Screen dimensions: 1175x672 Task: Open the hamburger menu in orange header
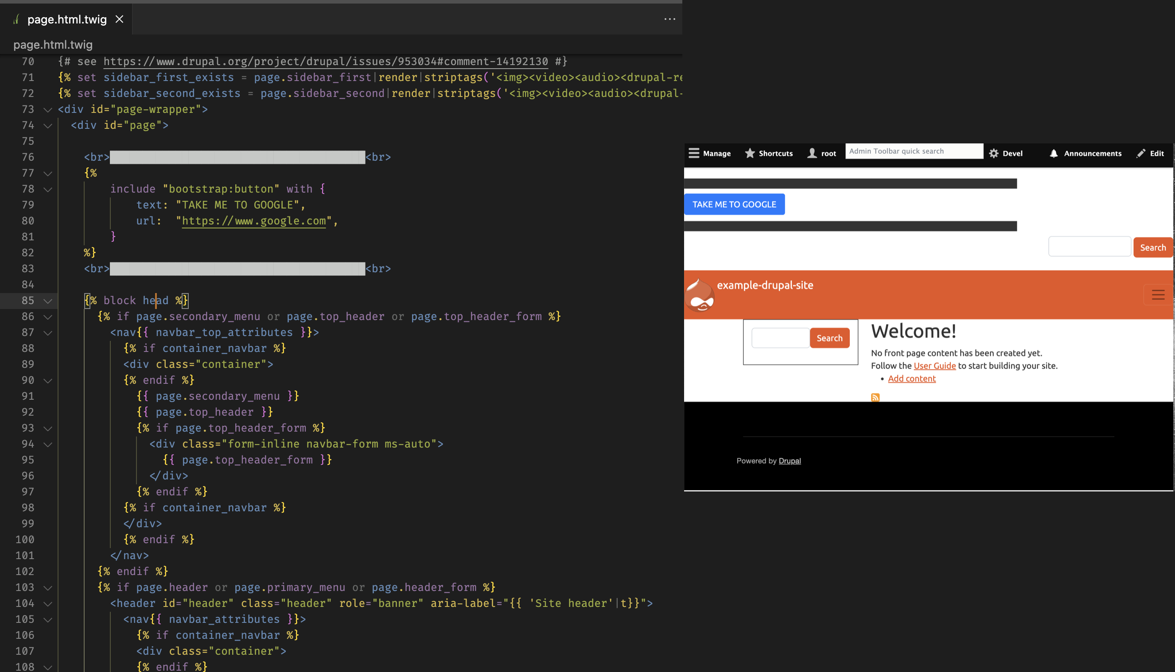(1157, 295)
